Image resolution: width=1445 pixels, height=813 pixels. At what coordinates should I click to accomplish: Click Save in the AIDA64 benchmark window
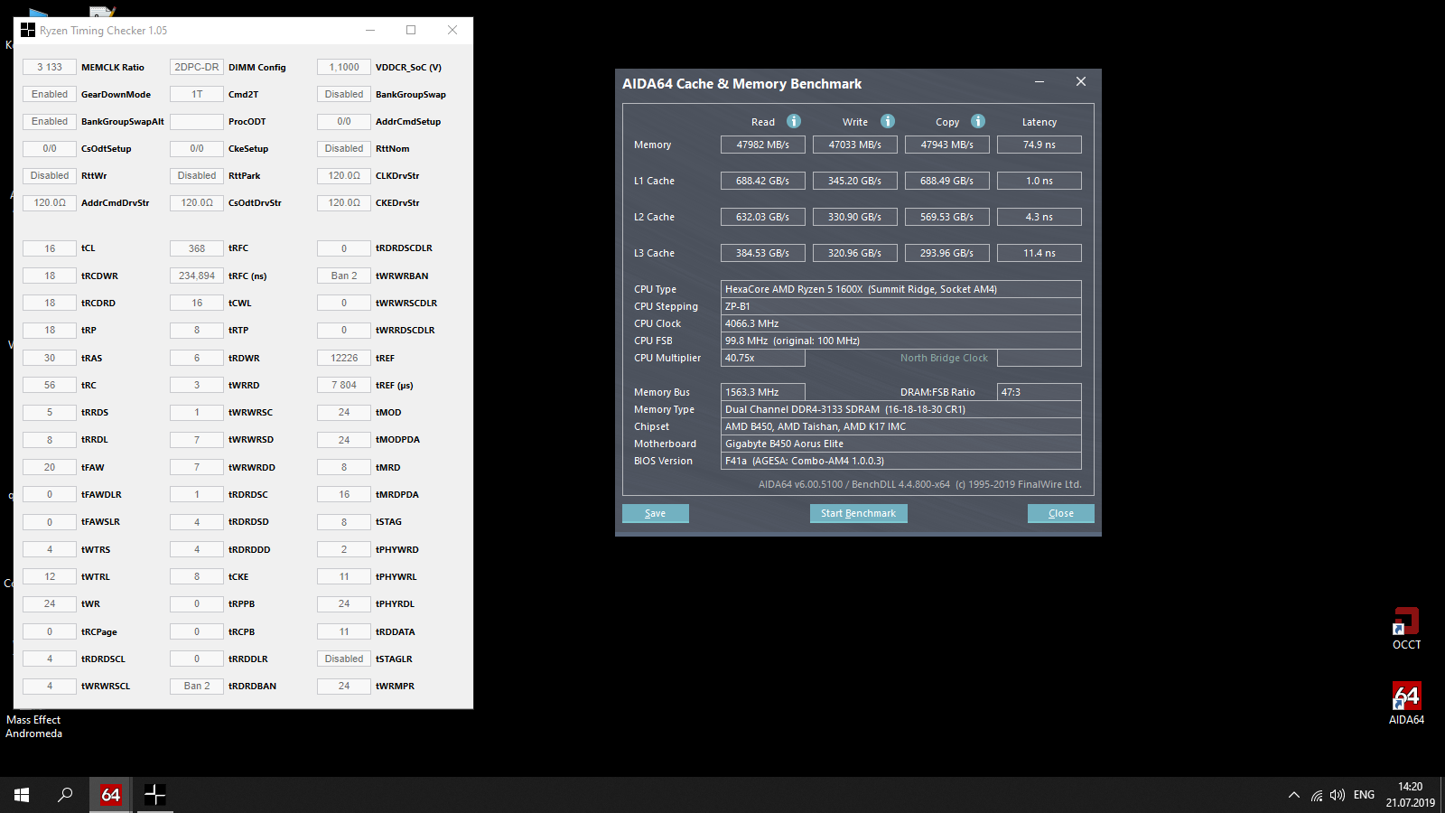click(656, 513)
